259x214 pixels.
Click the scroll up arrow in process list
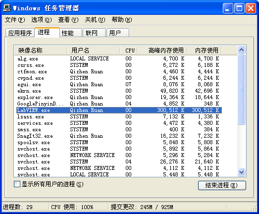click(x=242, y=50)
